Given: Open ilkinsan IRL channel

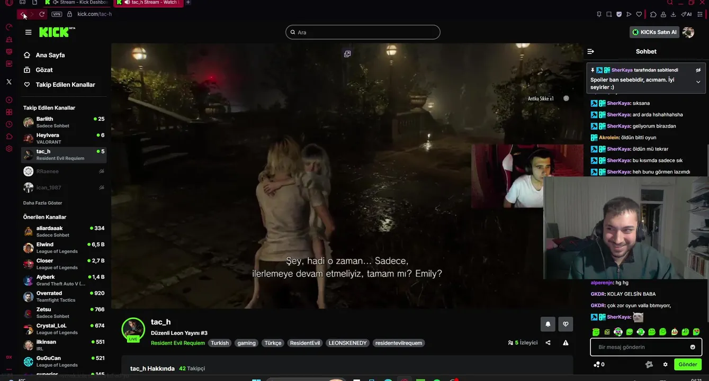Looking at the screenshot, I should [64, 345].
